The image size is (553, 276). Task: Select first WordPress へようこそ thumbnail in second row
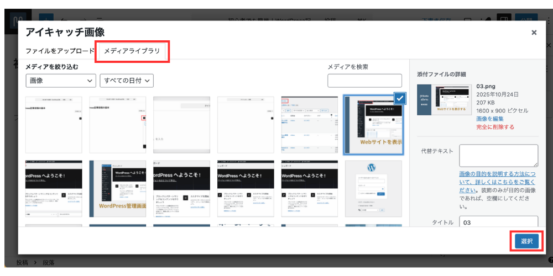(54, 189)
